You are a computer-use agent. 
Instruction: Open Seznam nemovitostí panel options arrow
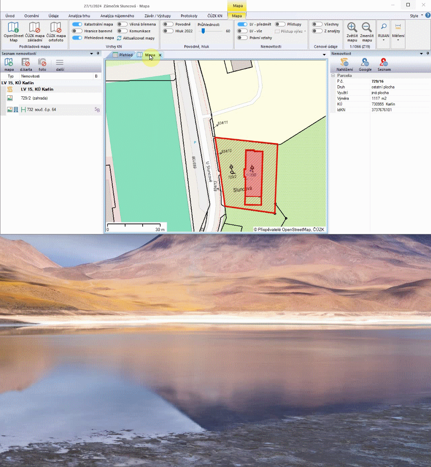(91, 53)
